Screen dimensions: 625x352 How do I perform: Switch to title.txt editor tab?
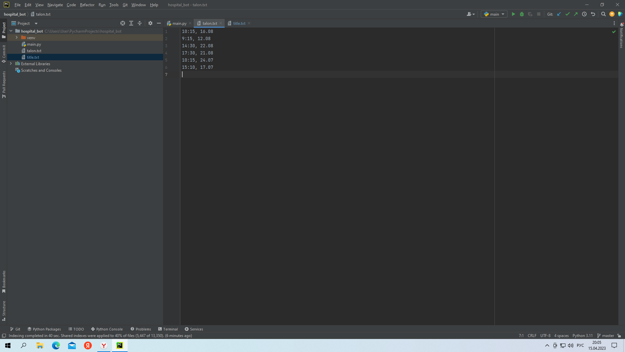[x=239, y=23]
